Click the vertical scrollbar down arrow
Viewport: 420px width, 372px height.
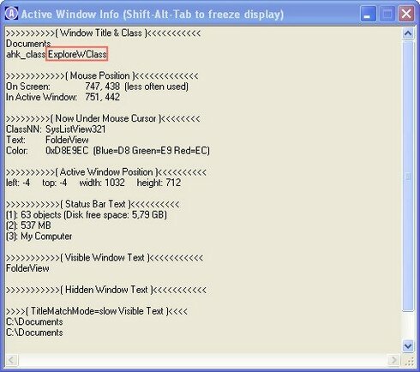click(x=408, y=346)
